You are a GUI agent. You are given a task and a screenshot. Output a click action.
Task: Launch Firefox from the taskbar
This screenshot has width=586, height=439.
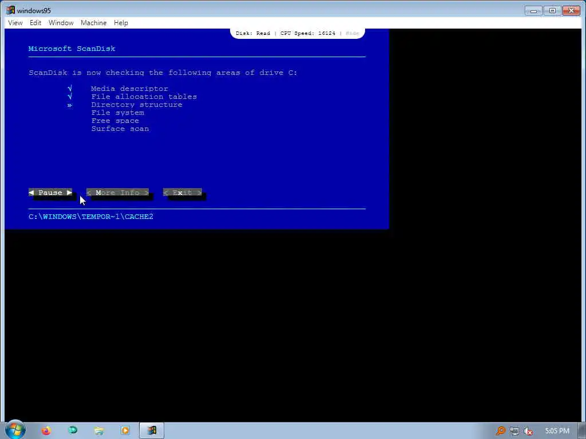46,431
